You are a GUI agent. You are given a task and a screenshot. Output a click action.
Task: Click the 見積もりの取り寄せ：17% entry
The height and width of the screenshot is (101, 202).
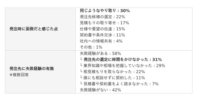click(105, 23)
